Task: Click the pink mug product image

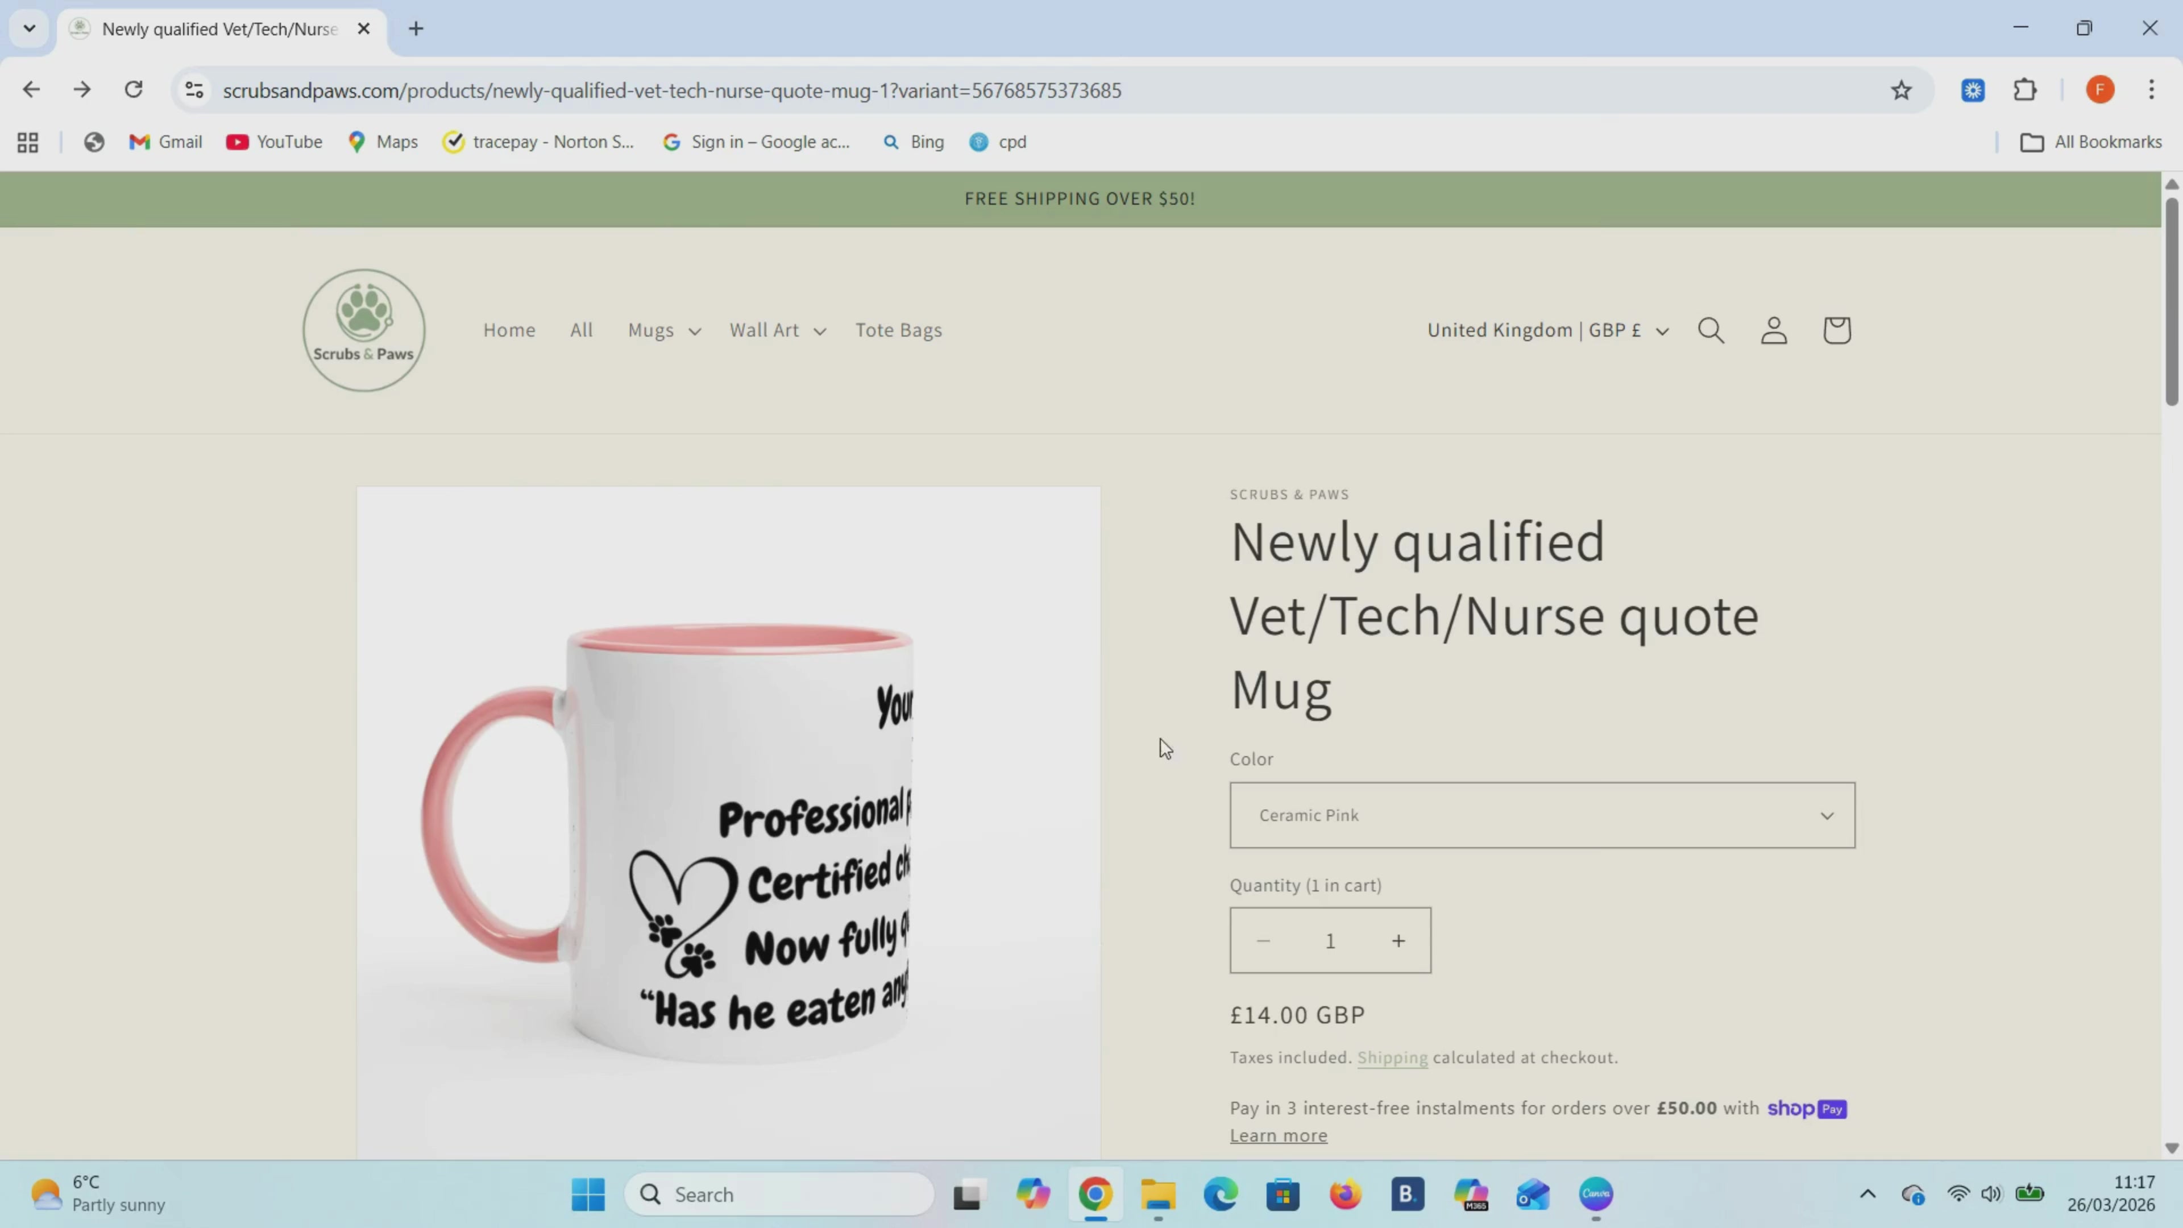Action: click(728, 822)
